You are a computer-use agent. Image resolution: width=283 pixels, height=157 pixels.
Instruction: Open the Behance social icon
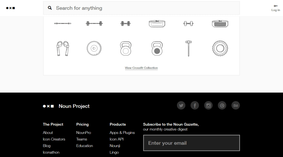(235, 105)
